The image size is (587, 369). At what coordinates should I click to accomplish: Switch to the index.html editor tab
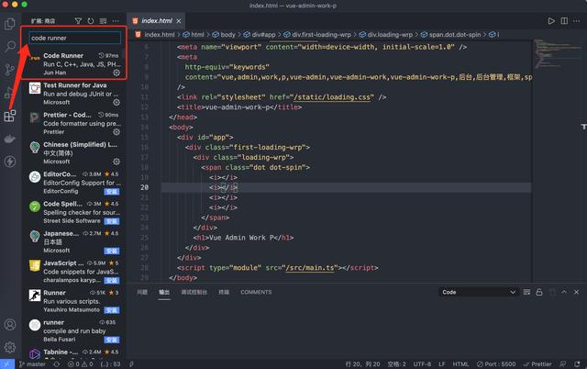(x=156, y=21)
